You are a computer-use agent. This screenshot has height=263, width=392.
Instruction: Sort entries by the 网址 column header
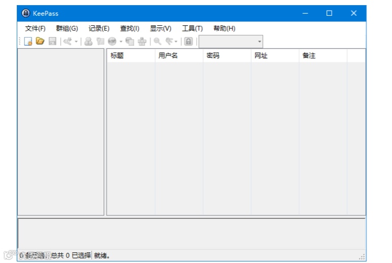click(x=275, y=55)
